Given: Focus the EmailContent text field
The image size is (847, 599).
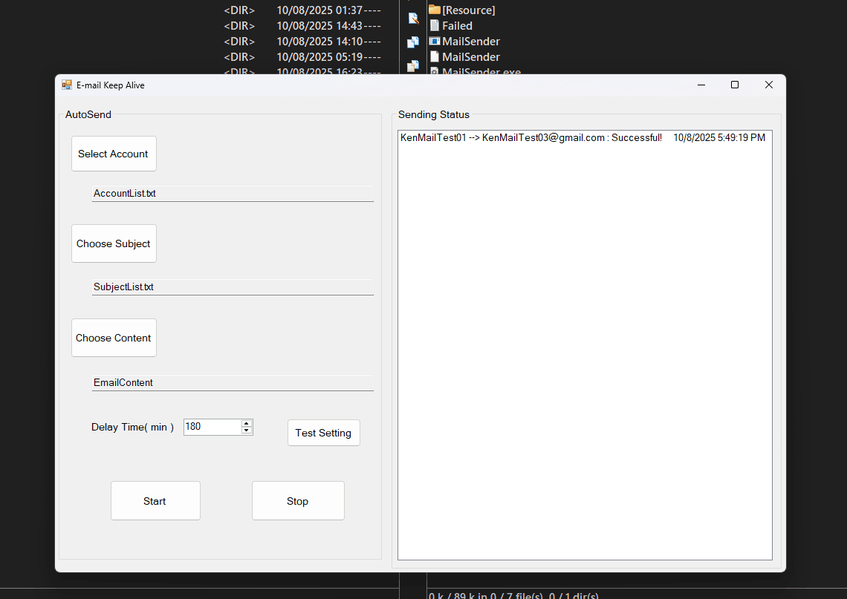Looking at the screenshot, I should (x=233, y=382).
